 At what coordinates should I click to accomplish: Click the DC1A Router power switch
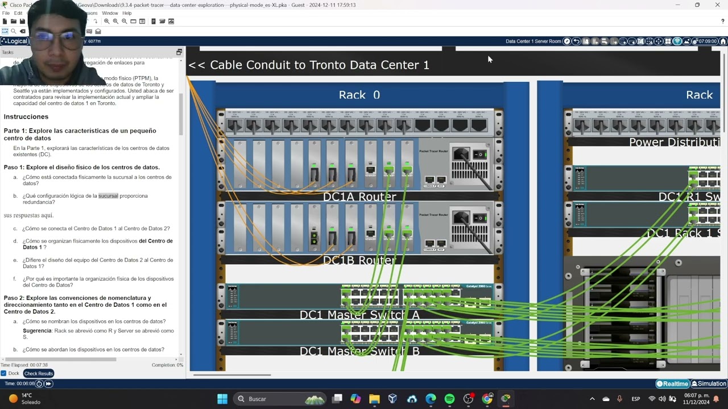[481, 154]
